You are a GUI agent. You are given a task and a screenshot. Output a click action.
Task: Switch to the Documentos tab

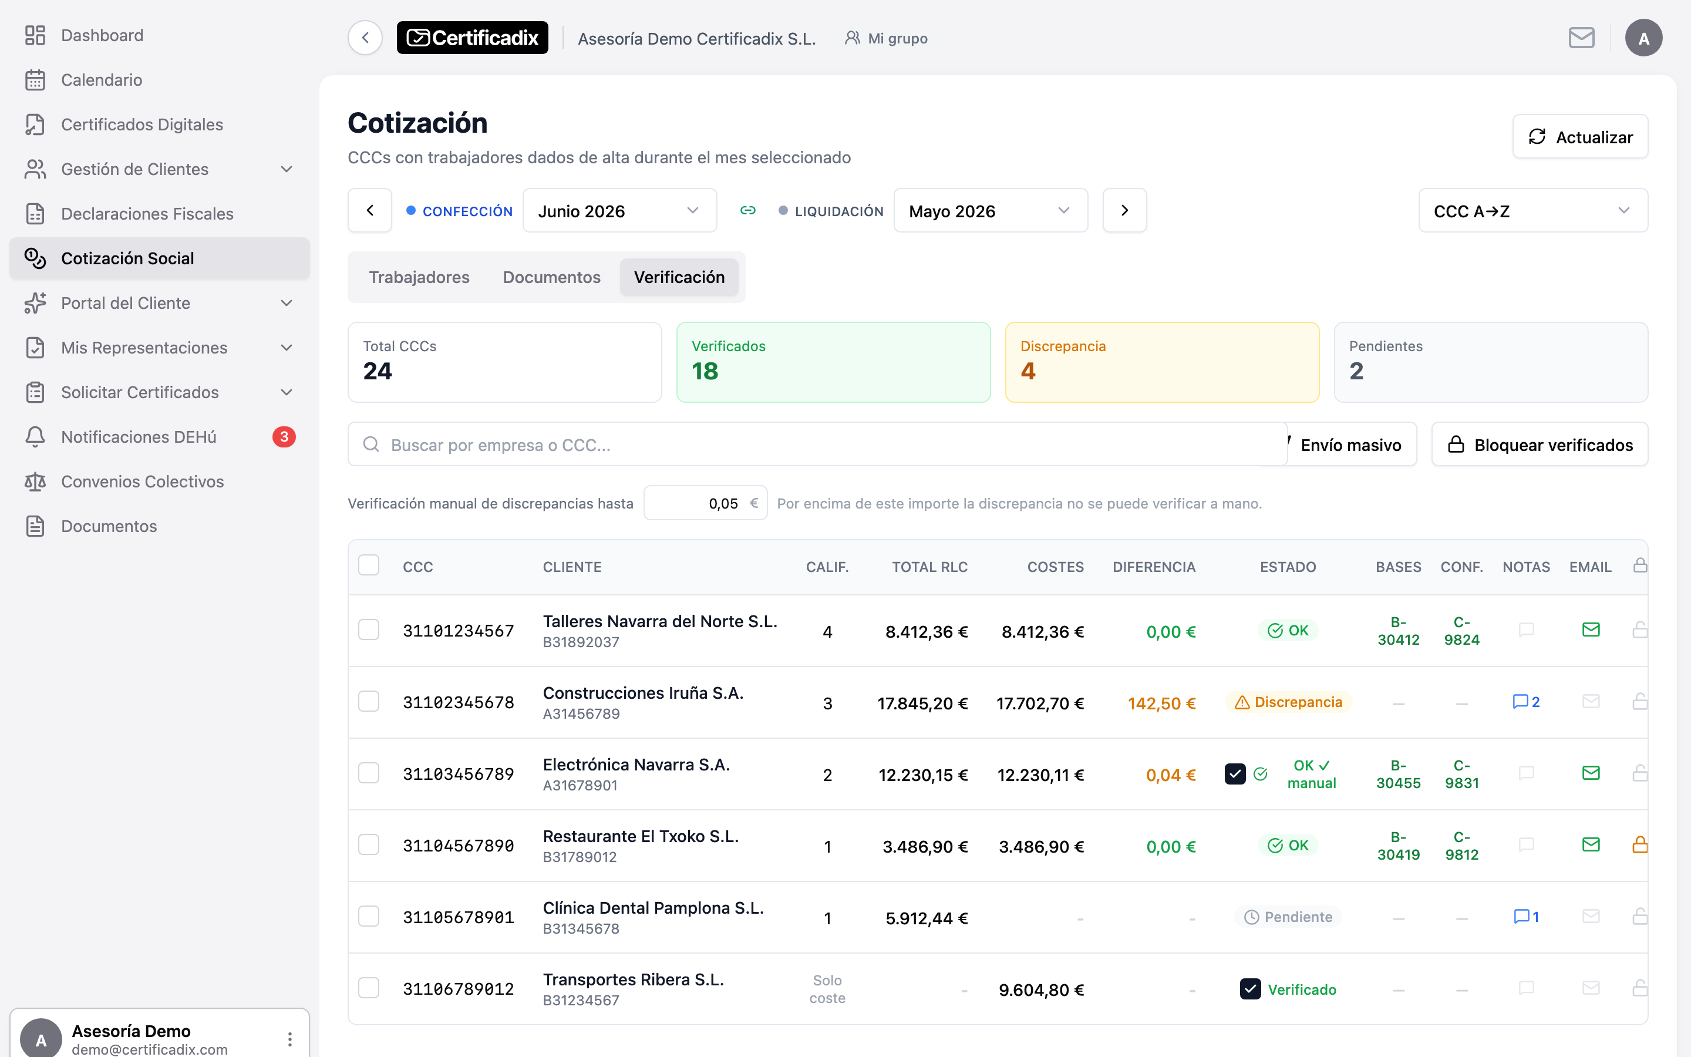pos(551,277)
